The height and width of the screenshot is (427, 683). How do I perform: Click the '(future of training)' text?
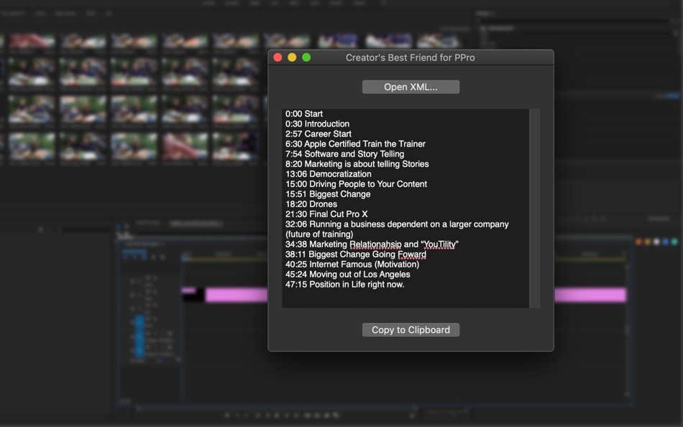319,234
